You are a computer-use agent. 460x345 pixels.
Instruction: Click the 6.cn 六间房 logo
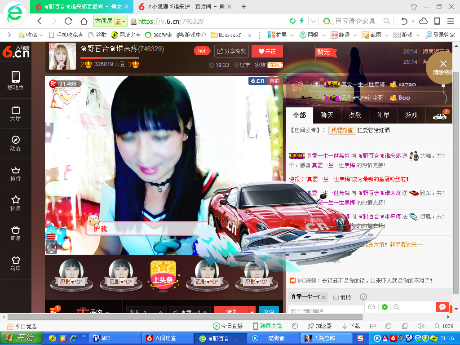point(16,52)
